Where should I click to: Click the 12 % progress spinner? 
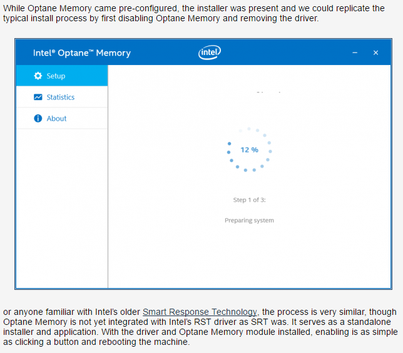[x=249, y=149]
